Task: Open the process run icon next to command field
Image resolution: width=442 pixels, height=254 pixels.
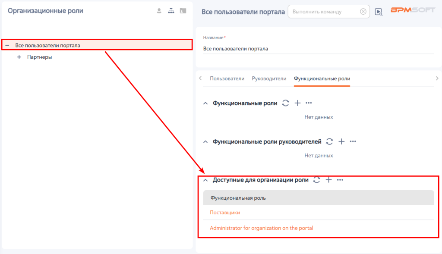Action: (379, 12)
